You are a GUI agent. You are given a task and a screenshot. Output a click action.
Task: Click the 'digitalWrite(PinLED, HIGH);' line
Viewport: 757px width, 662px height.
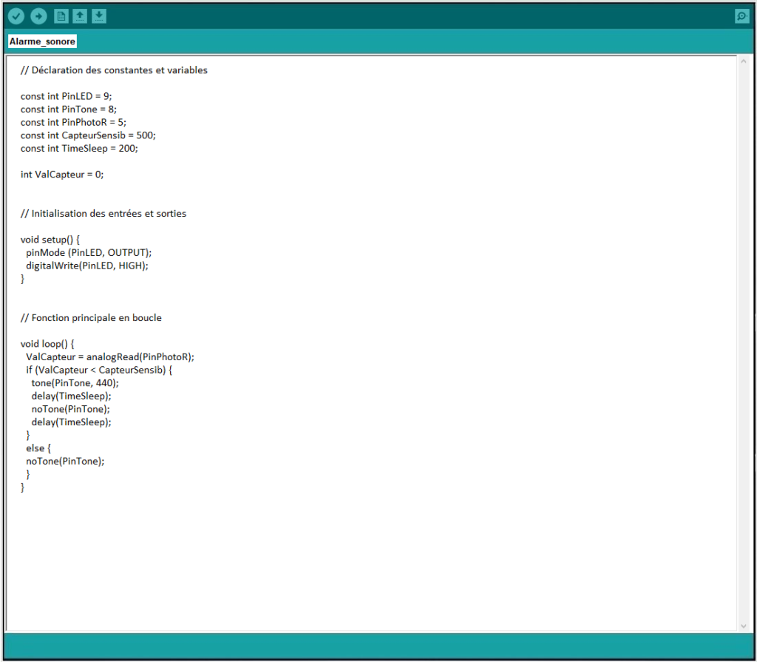(86, 266)
